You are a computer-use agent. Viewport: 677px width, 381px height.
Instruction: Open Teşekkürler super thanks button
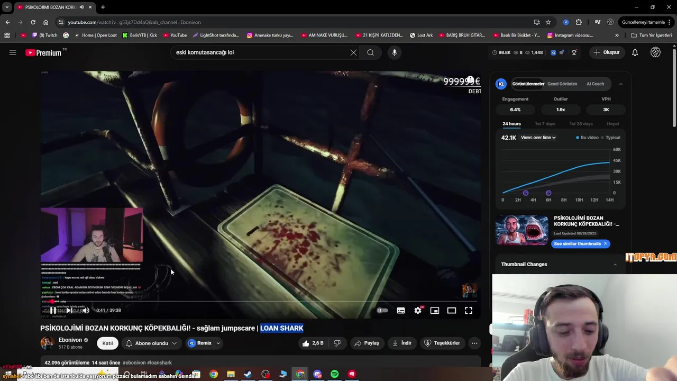(443, 343)
